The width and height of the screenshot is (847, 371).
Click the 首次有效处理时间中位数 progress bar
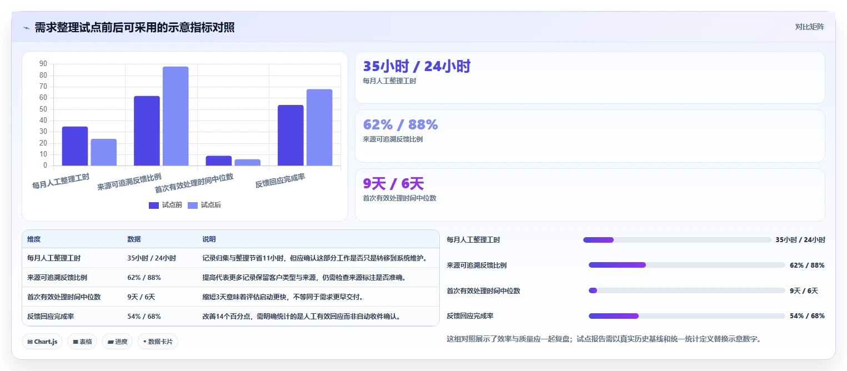(687, 290)
